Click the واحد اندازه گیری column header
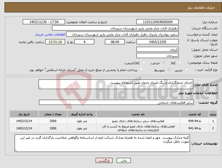This screenshot has width=222, height=168. (82, 114)
